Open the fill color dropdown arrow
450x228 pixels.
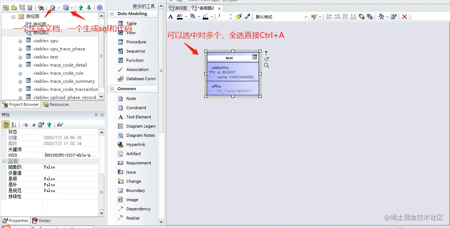(199, 17)
